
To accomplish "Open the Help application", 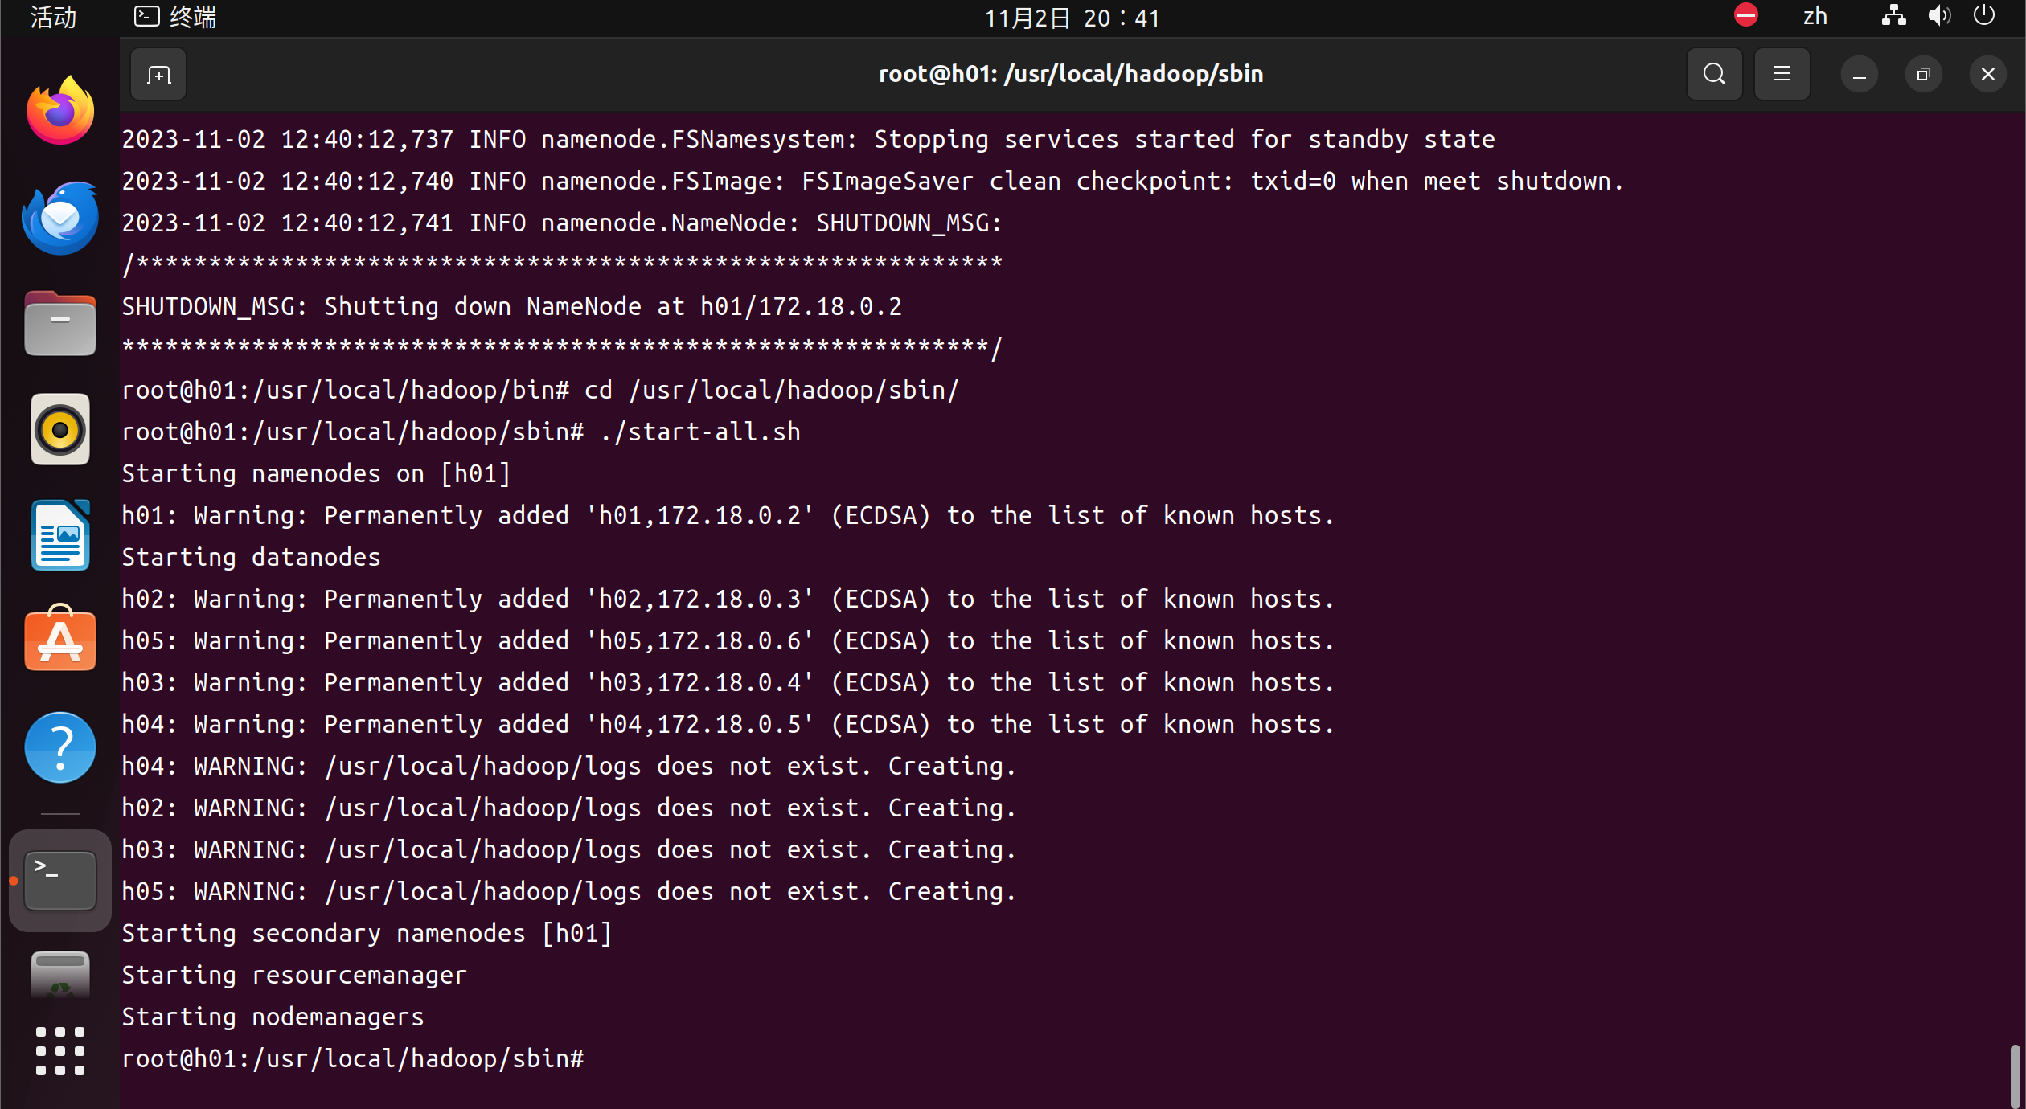I will tap(60, 747).
